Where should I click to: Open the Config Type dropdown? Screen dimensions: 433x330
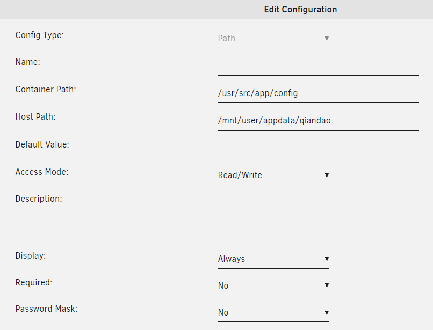click(x=273, y=39)
